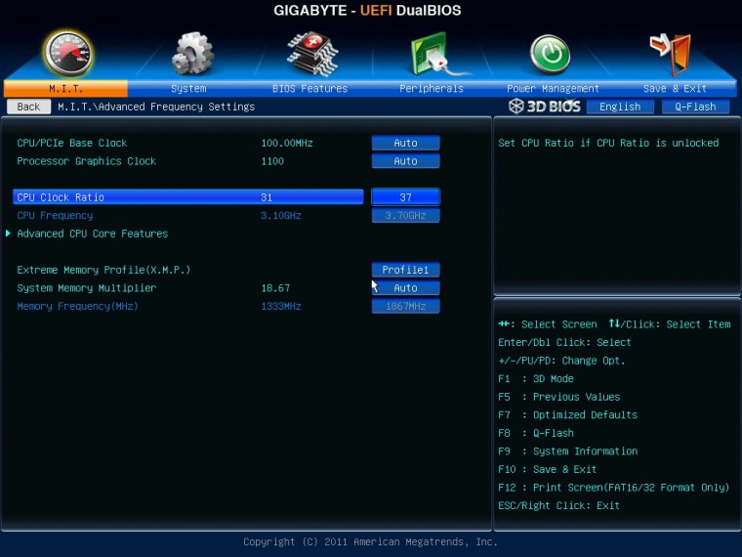
Task: Open the BIOS Features tab
Action: click(309, 89)
